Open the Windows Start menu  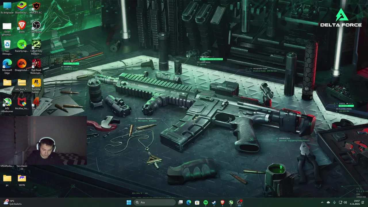(x=129, y=202)
